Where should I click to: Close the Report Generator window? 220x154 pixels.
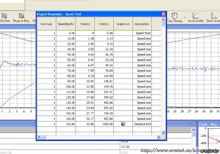point(164,14)
